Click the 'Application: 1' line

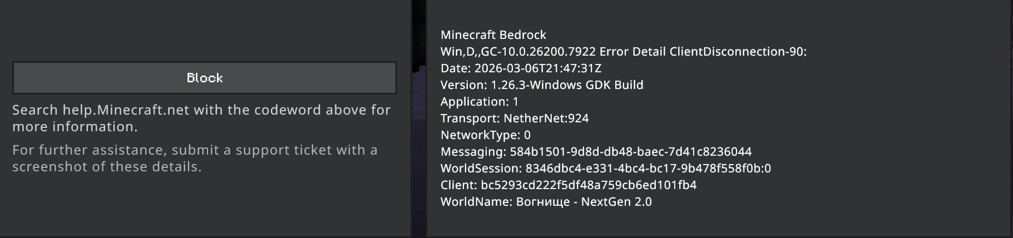coord(480,102)
